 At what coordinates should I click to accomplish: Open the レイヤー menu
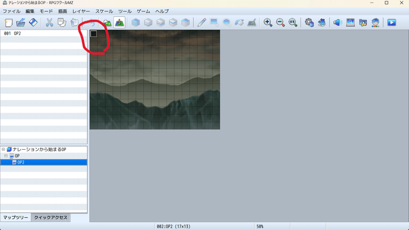(x=81, y=11)
